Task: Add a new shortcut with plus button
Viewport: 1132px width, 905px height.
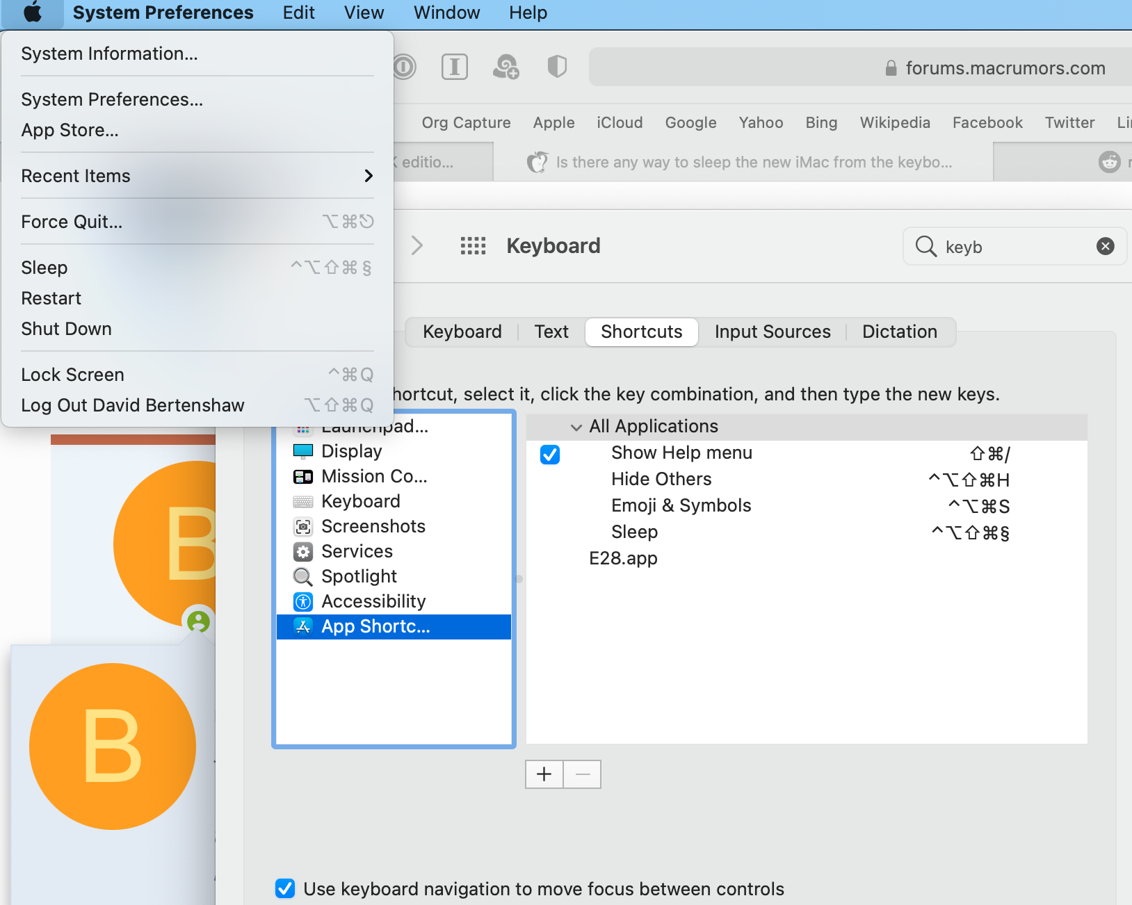Action: [544, 774]
